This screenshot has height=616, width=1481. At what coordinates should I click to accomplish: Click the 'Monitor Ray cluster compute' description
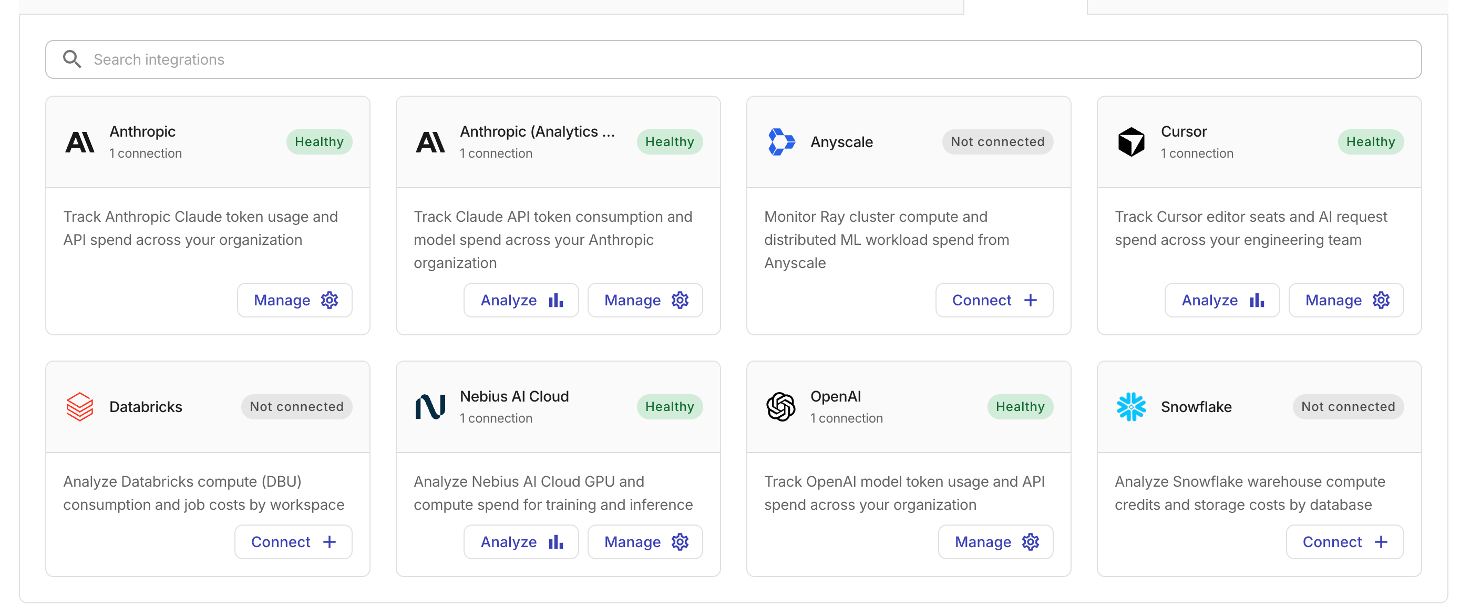coord(887,239)
